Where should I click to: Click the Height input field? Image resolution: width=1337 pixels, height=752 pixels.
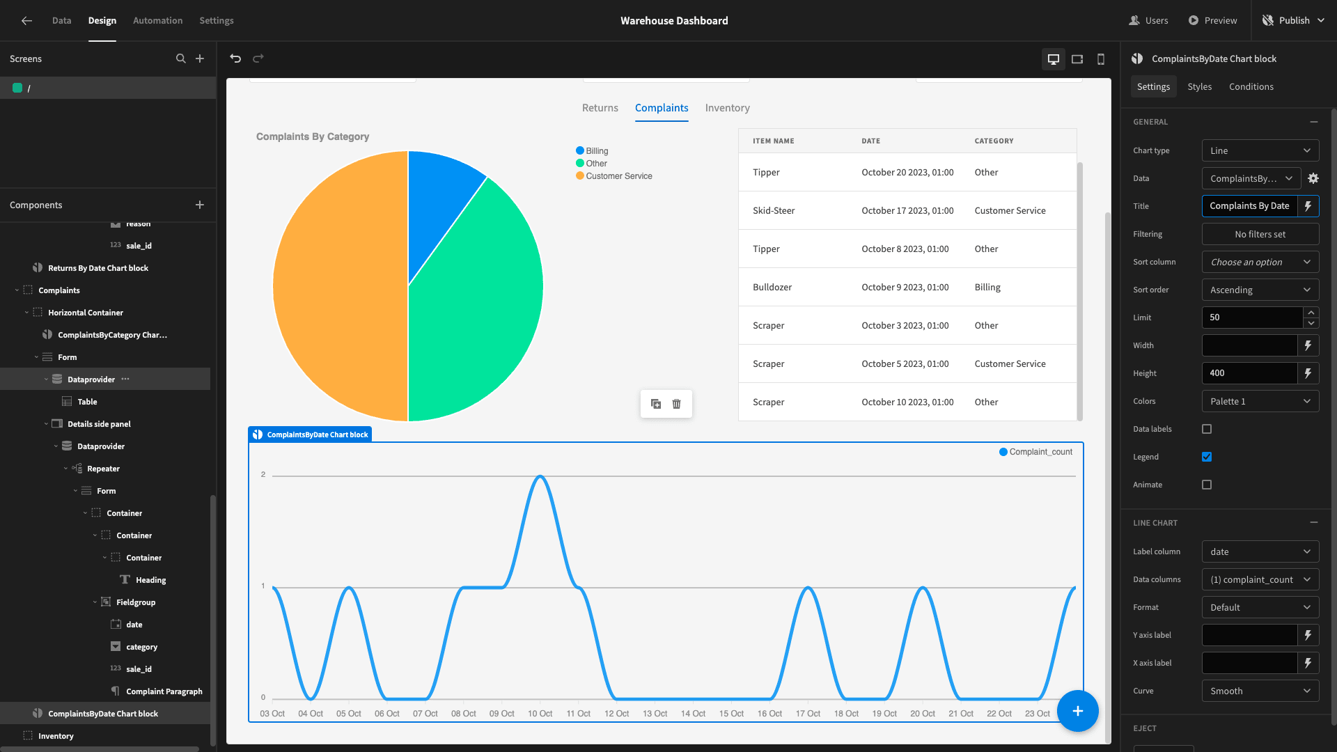pyautogui.click(x=1249, y=373)
